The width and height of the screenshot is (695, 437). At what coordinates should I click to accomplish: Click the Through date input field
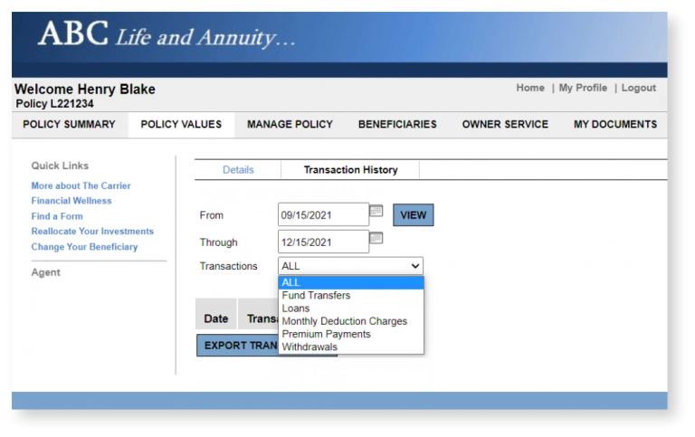click(323, 242)
